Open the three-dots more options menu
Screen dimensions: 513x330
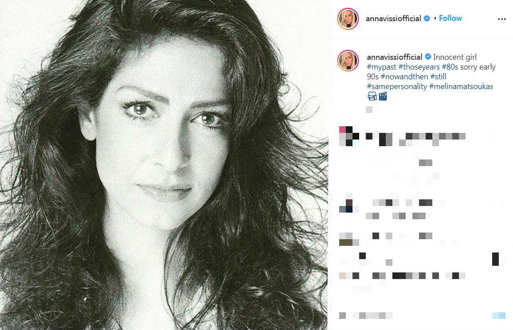coord(501,19)
